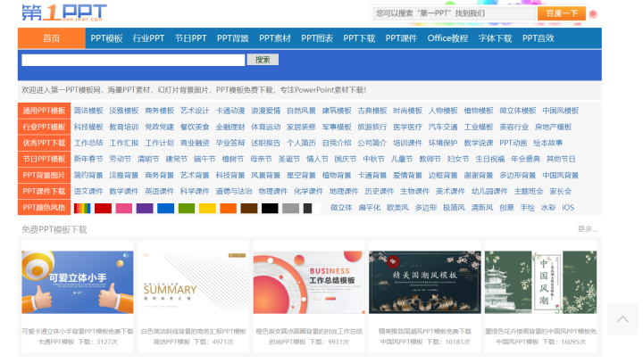This screenshot has height=363, width=643.
Task: Open the 精美国潮风模板 thumbnail
Action: pyautogui.click(x=425, y=283)
